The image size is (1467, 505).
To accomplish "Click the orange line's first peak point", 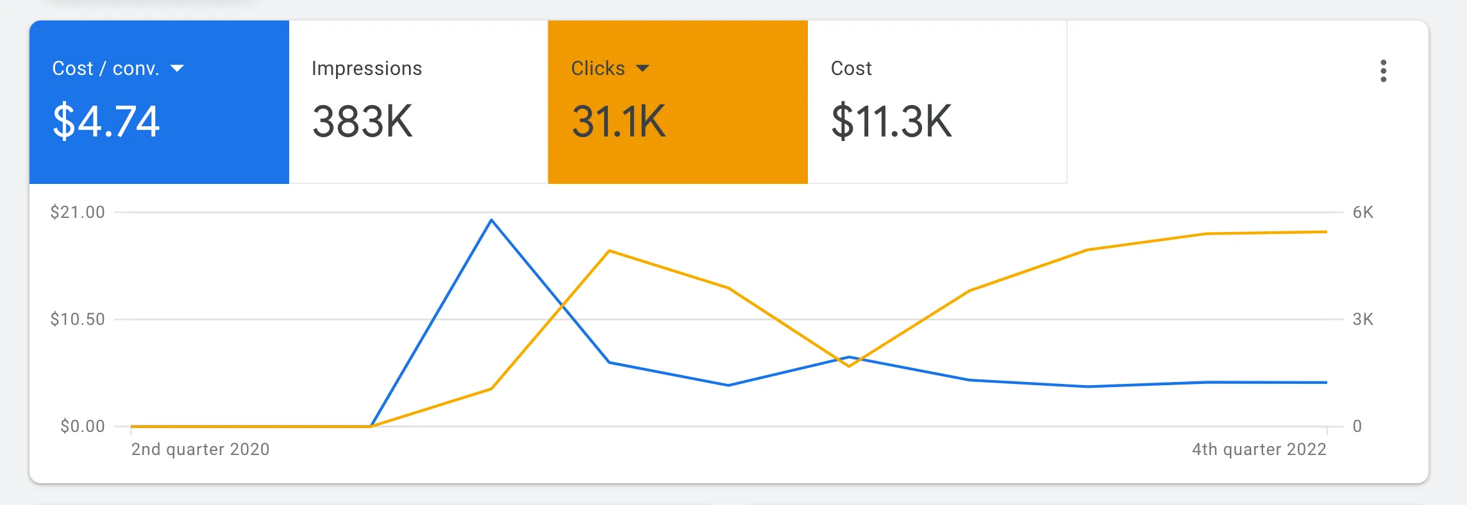I will click(x=609, y=251).
